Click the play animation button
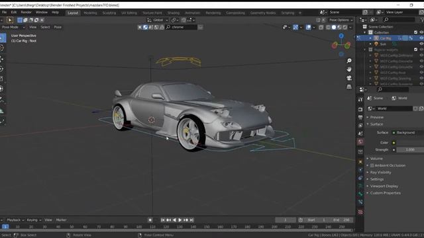 pos(180,220)
